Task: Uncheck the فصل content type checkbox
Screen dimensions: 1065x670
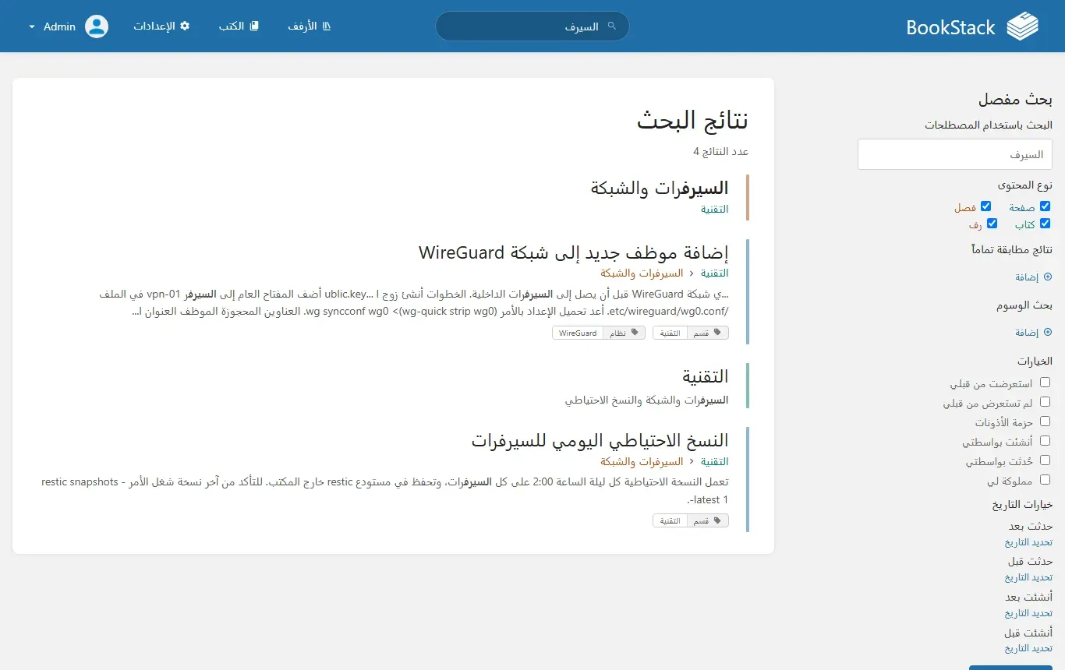Action: 985,206
